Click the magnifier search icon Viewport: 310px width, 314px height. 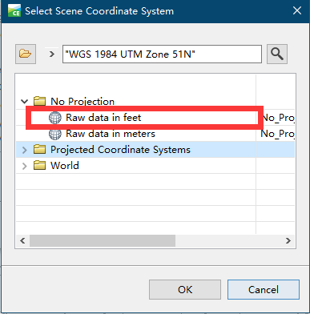277,54
